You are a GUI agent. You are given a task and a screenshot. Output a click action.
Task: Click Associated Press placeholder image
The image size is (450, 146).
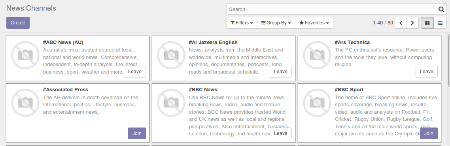pyautogui.click(x=25, y=103)
